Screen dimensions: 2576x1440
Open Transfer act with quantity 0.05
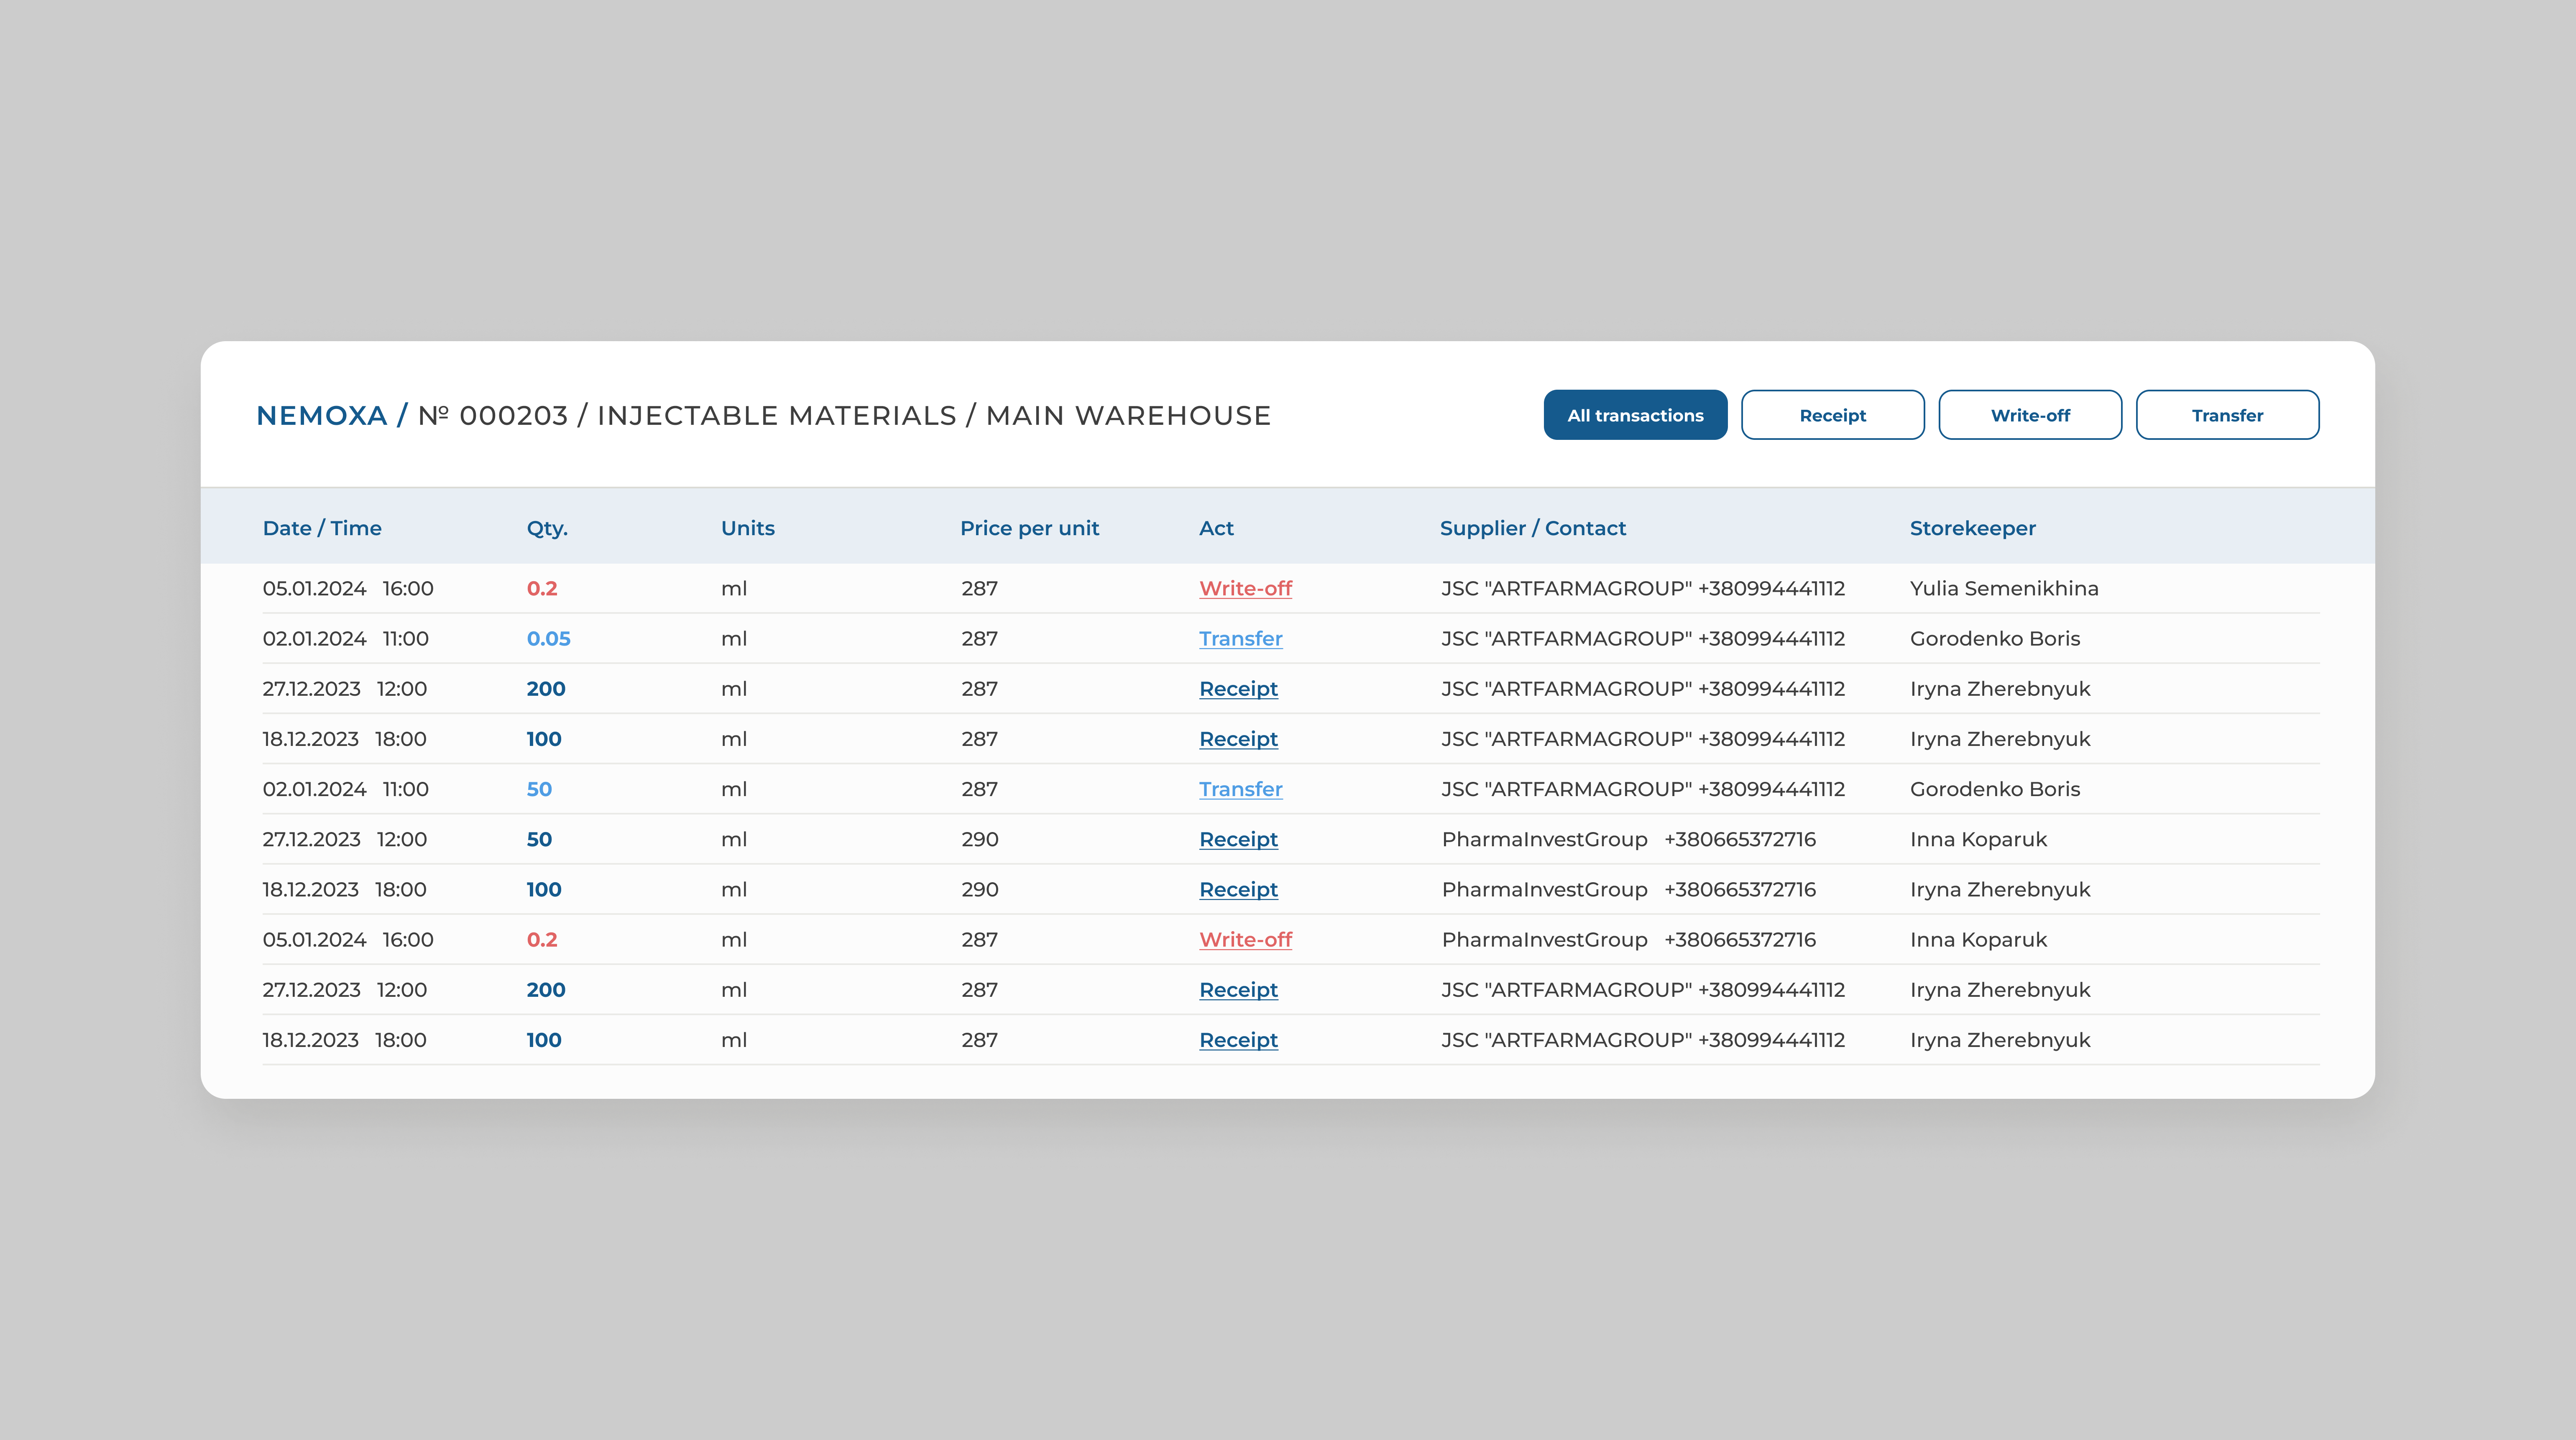point(1240,639)
